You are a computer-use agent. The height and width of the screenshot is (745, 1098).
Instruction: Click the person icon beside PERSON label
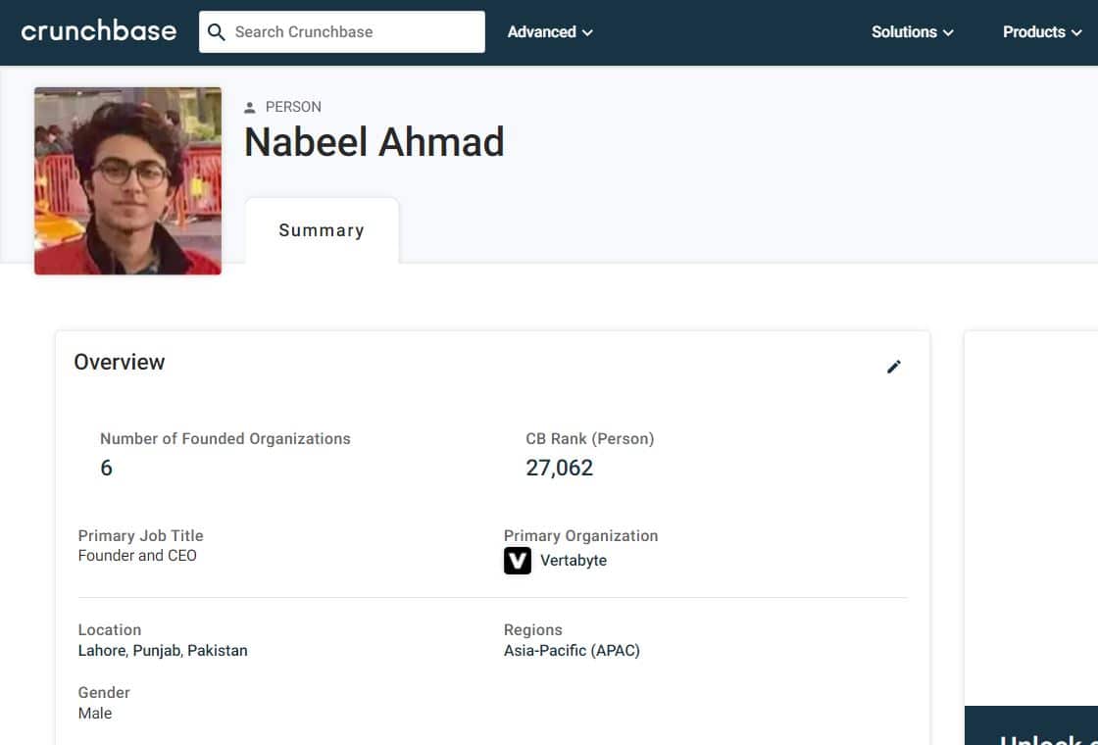pyautogui.click(x=249, y=107)
